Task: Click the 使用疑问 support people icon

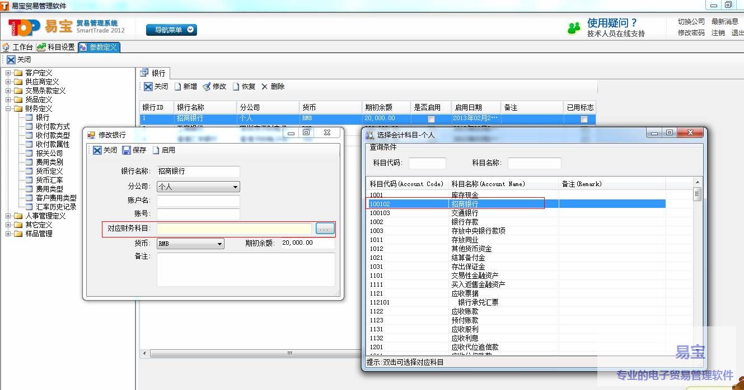Action: click(574, 28)
